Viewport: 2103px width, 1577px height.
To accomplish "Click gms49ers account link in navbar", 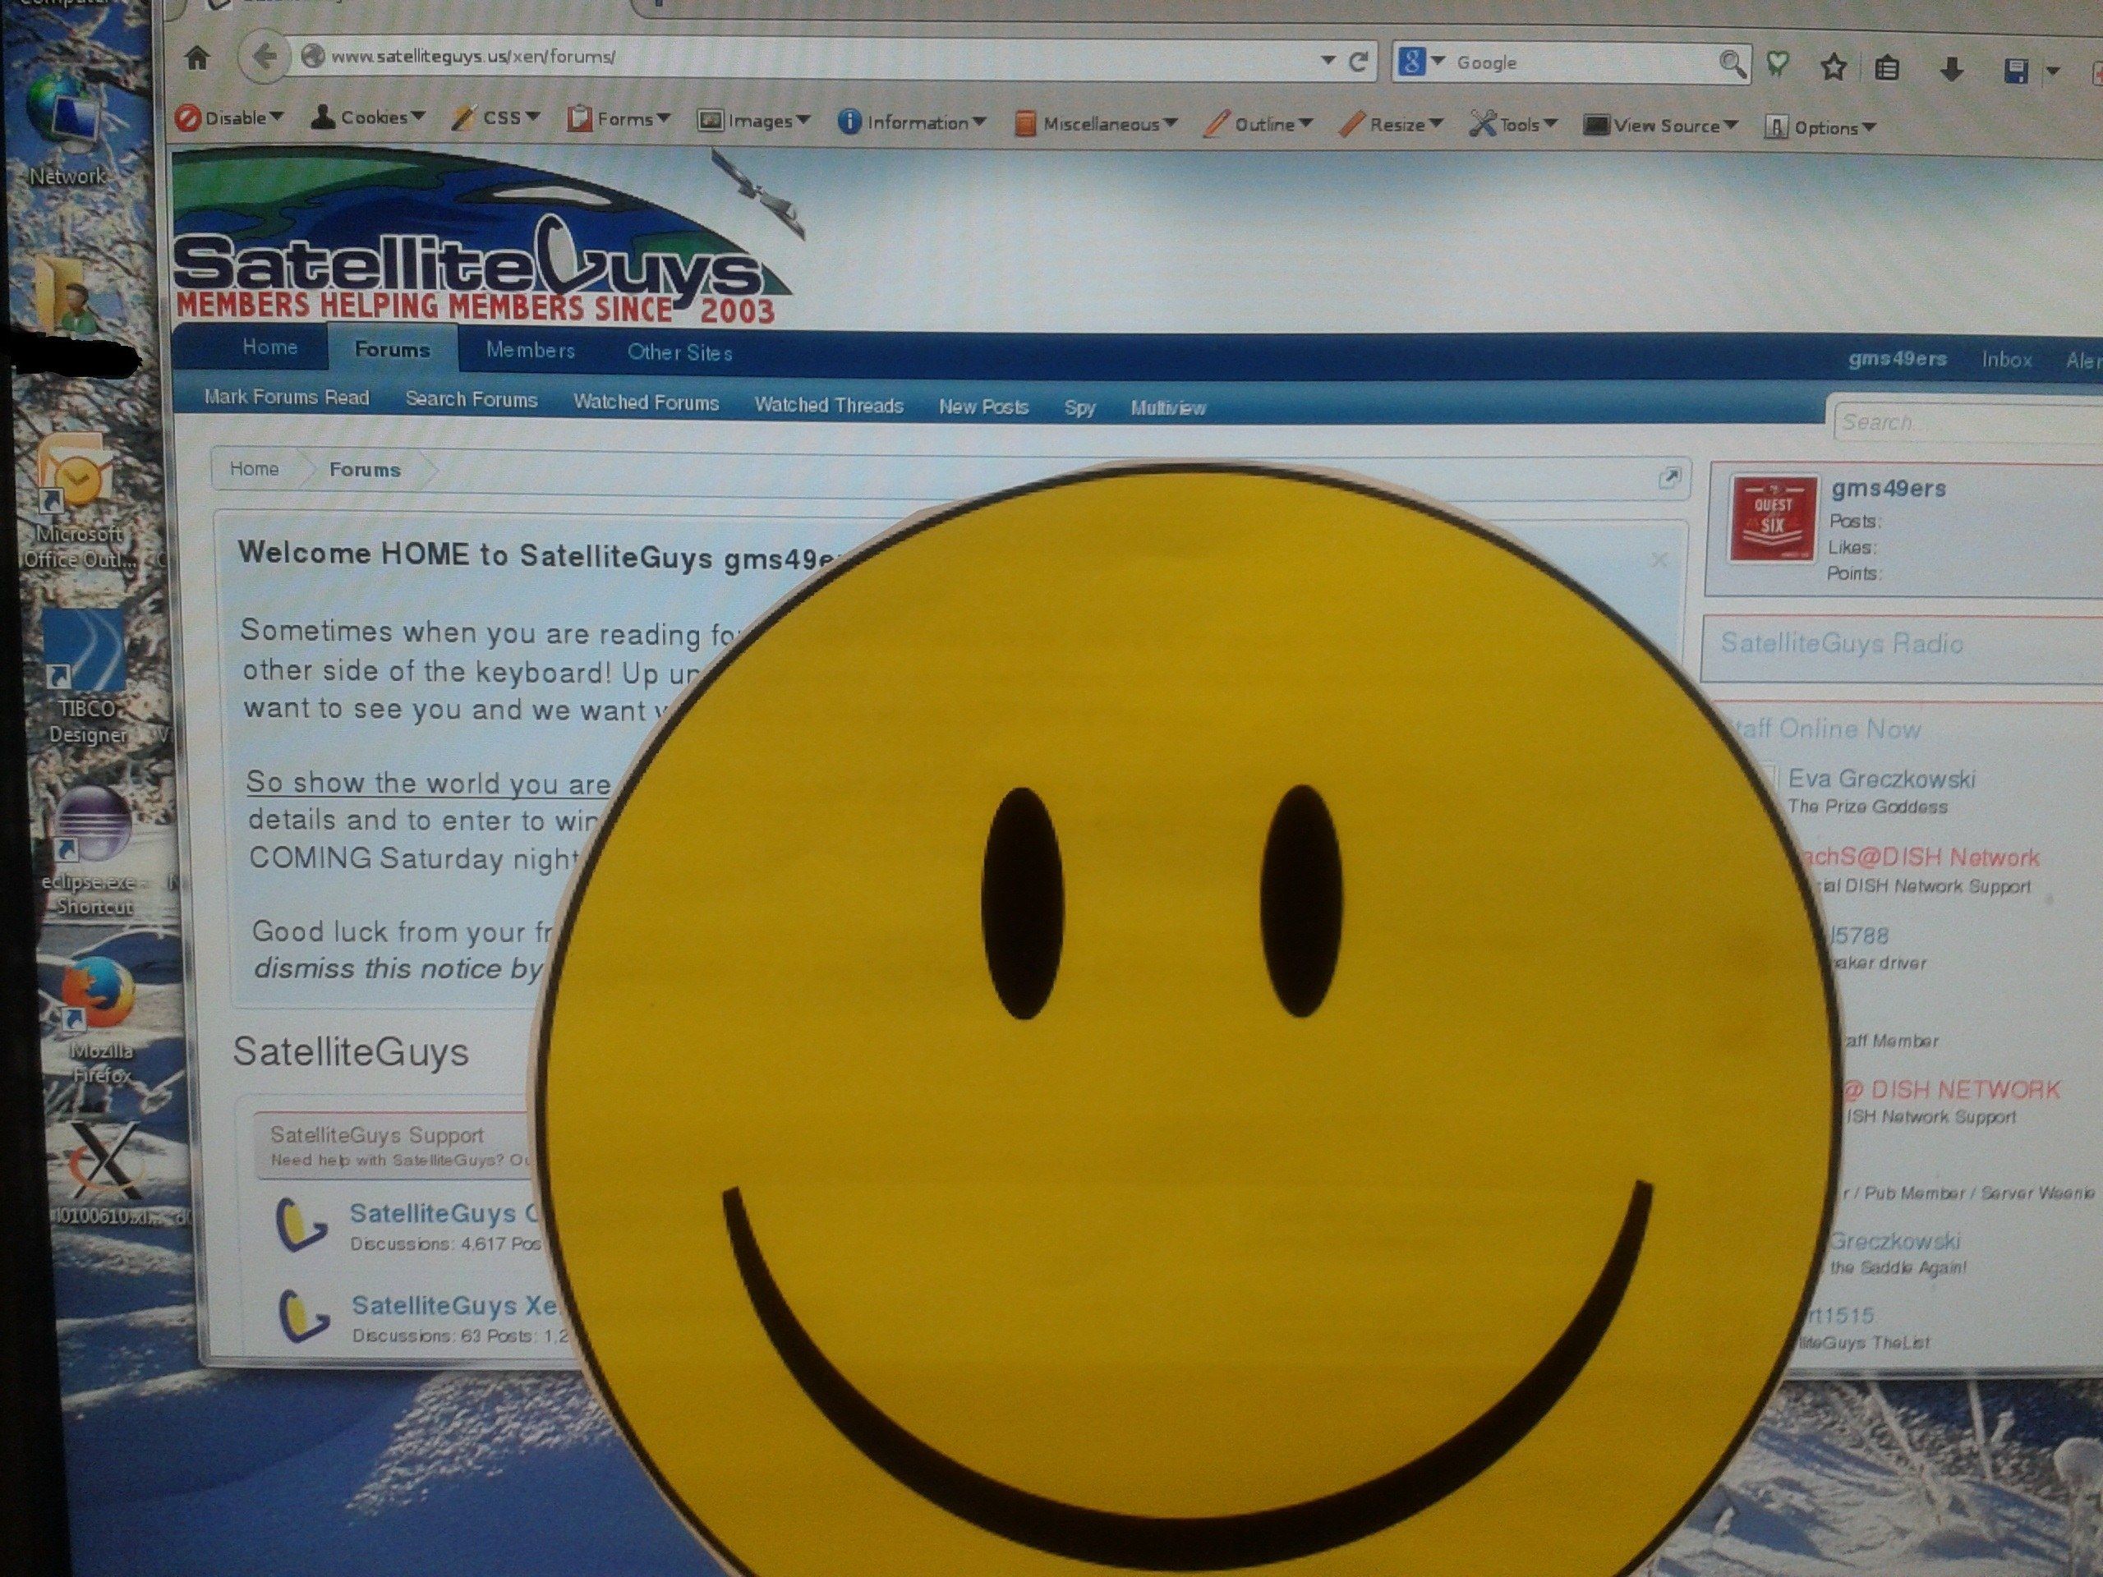I will coord(1898,358).
